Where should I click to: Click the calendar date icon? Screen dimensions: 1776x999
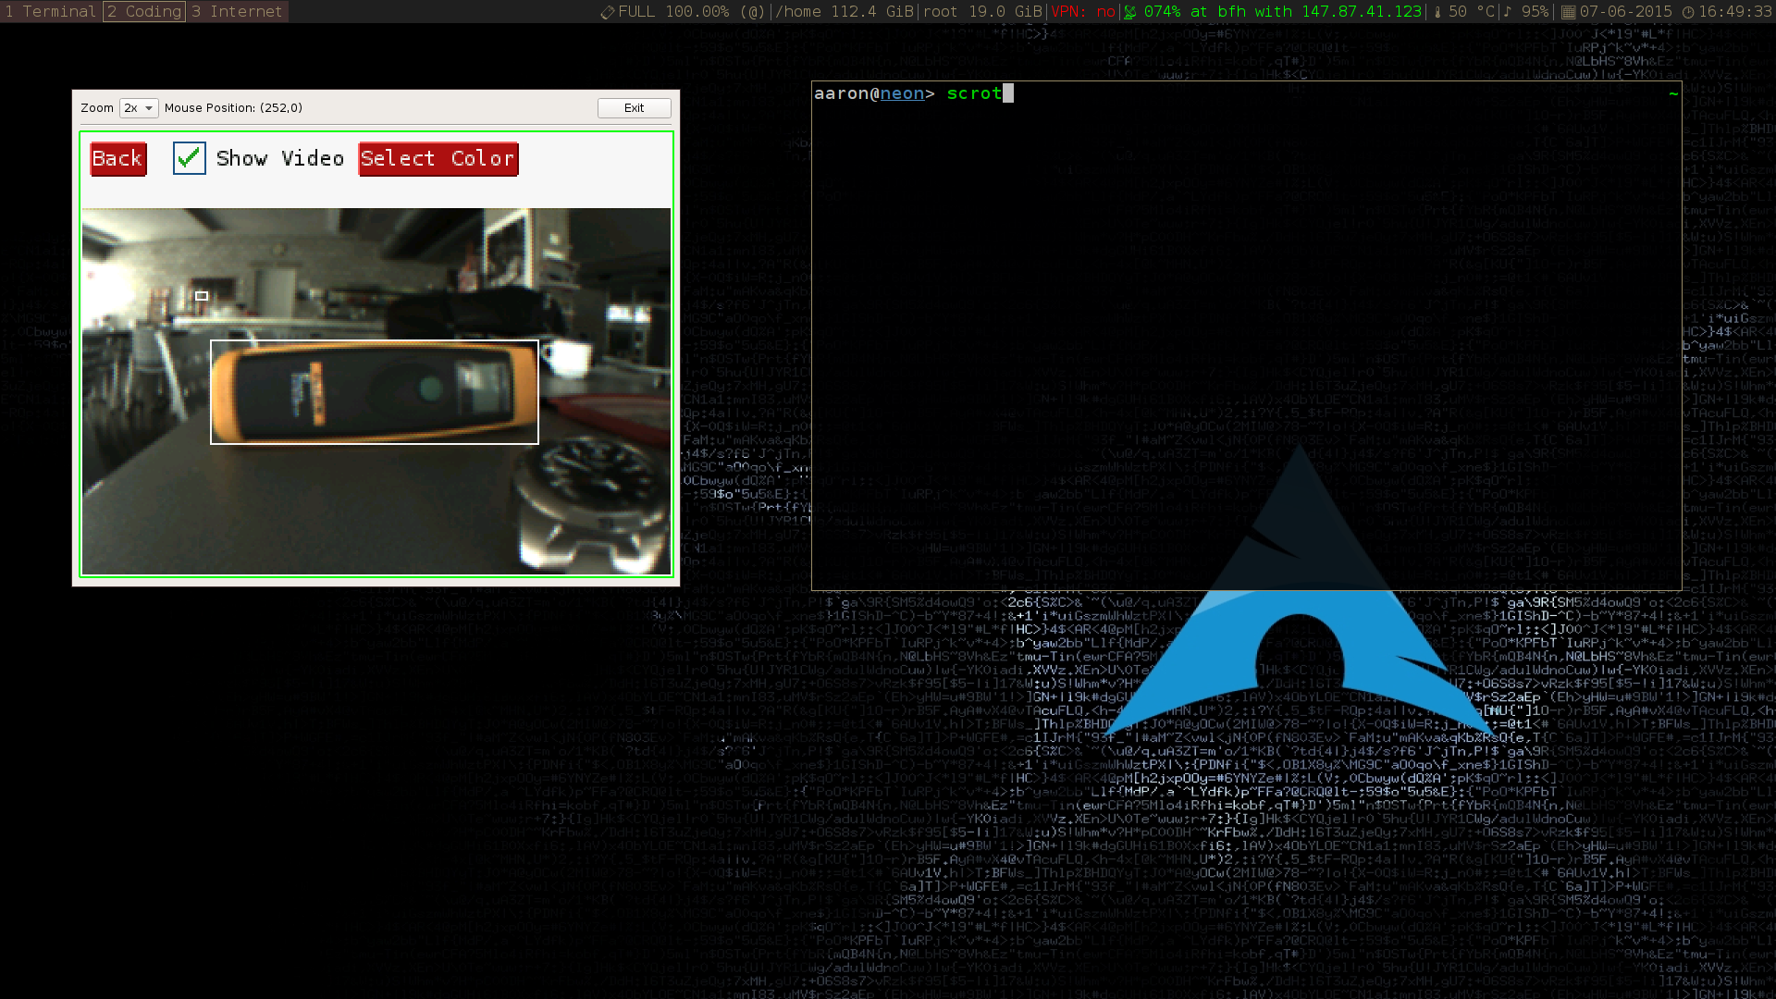click(x=1568, y=12)
